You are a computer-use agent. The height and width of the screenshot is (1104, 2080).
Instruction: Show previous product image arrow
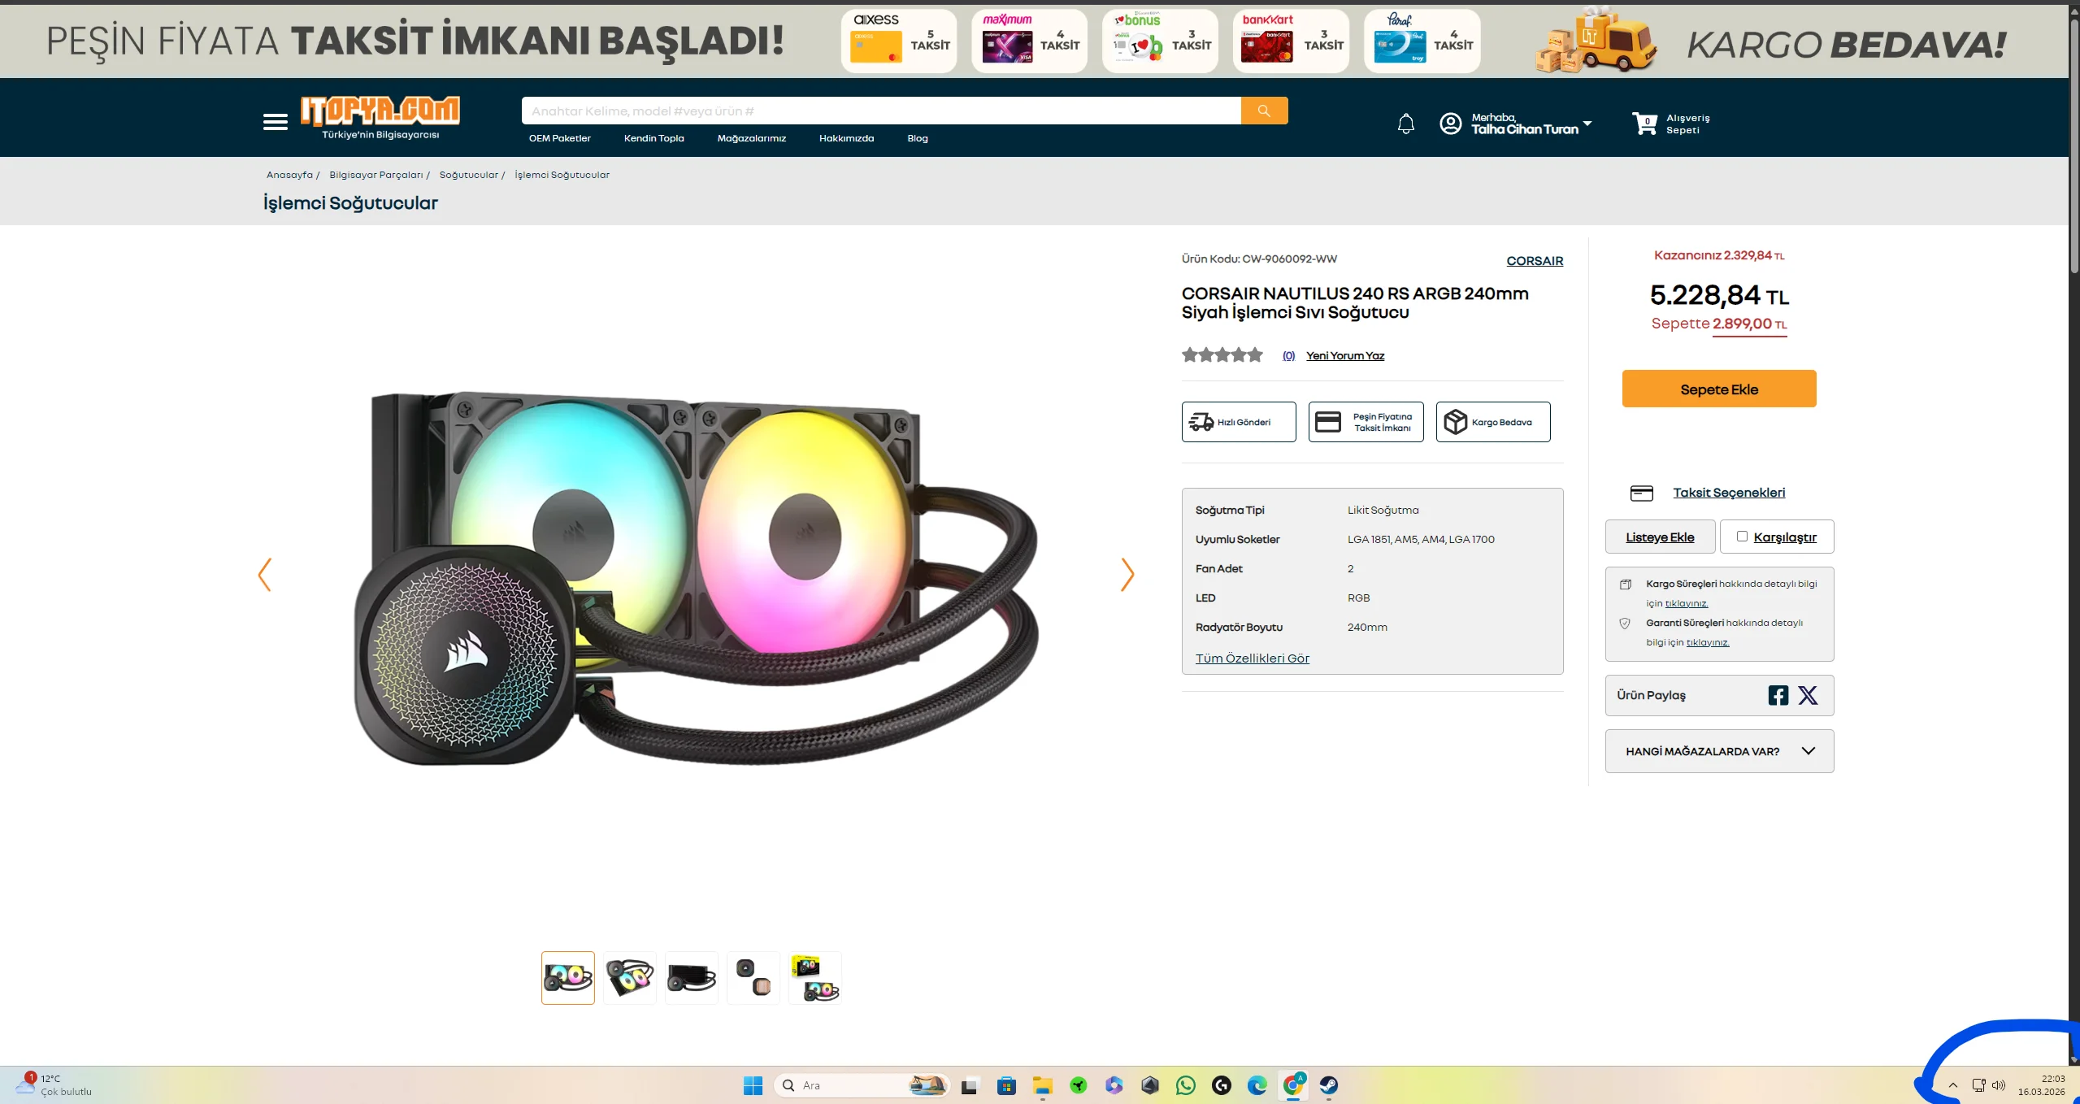pyautogui.click(x=264, y=575)
